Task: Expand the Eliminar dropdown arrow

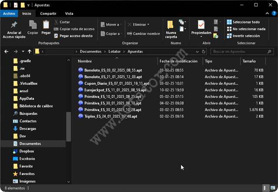Action: 149,24
